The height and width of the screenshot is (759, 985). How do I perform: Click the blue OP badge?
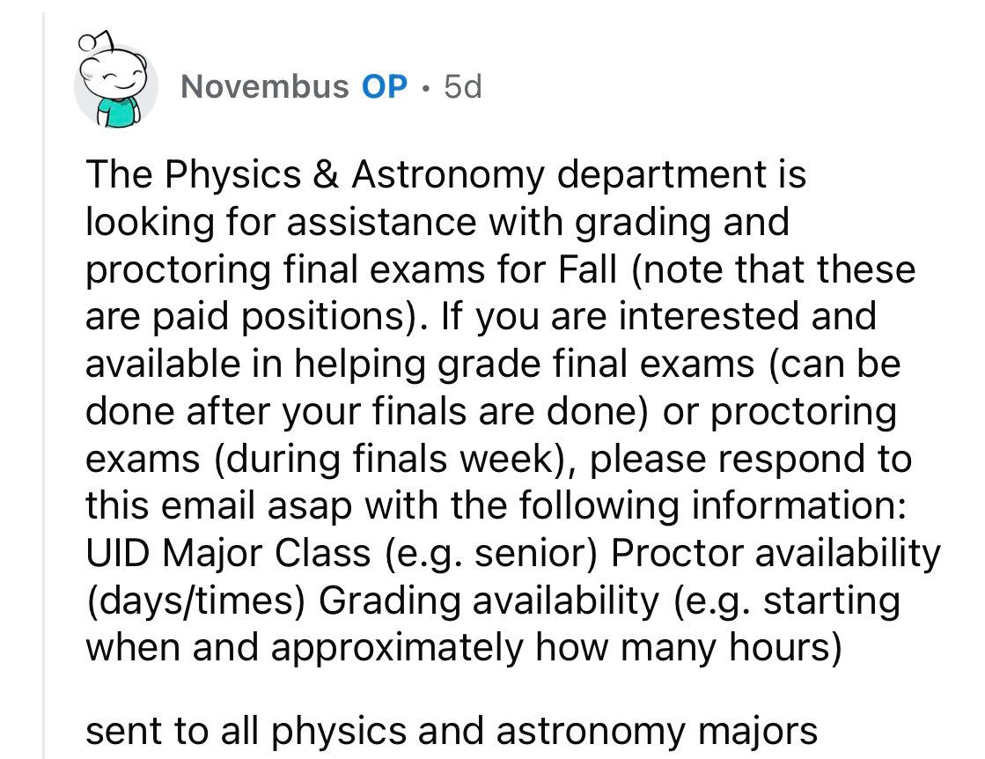click(385, 86)
